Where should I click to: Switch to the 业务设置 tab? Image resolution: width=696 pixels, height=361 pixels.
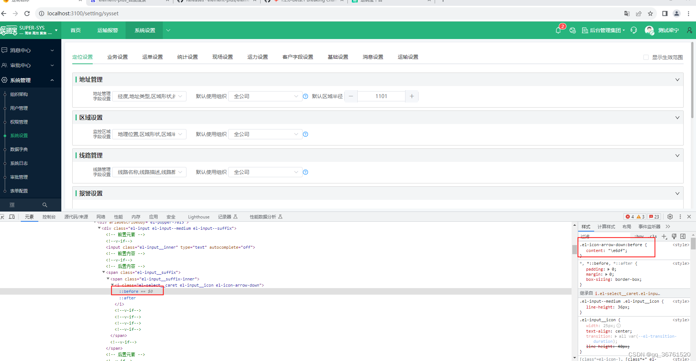point(118,57)
